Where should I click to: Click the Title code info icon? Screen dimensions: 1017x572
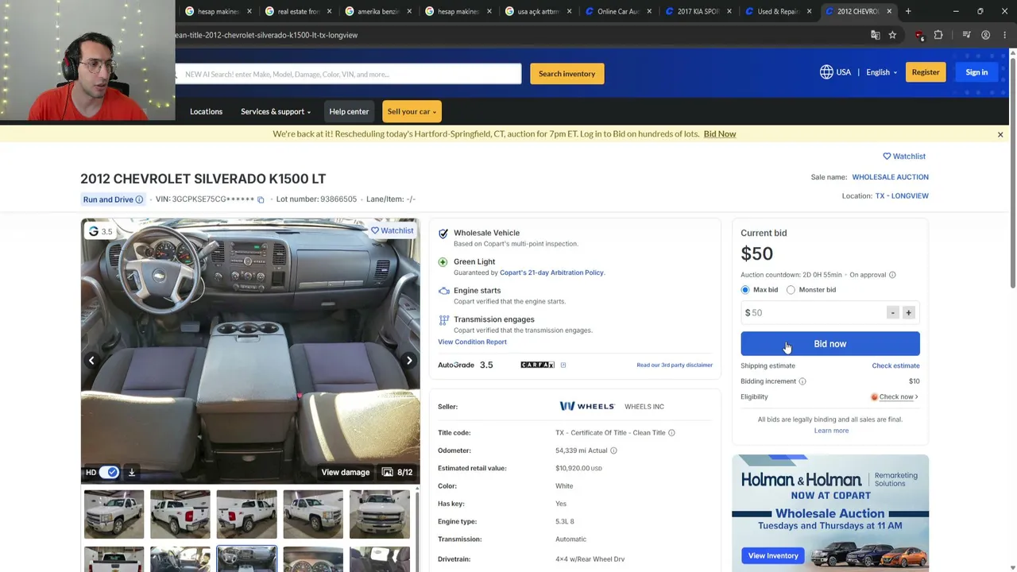pyautogui.click(x=671, y=433)
